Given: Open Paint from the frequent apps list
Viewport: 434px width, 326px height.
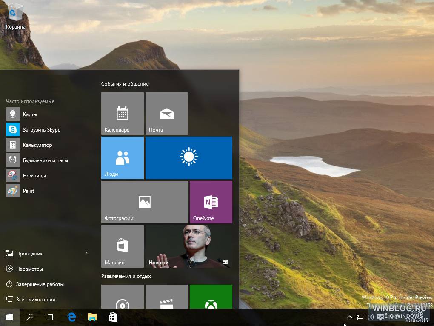Looking at the screenshot, I should point(47,191).
